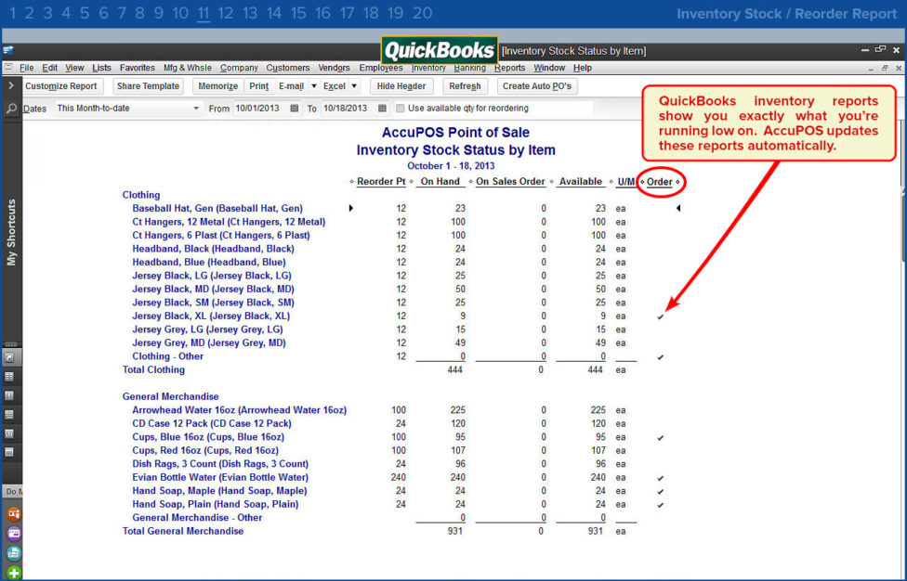The width and height of the screenshot is (907, 581).
Task: Open the system menu icon left of File
Action: tap(8, 68)
